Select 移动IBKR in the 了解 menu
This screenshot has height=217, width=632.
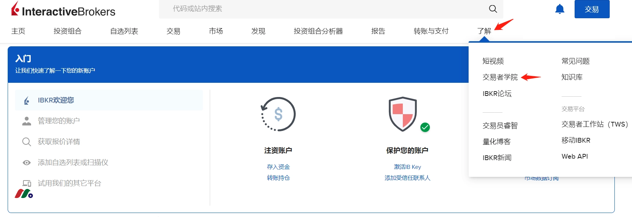[x=576, y=140]
